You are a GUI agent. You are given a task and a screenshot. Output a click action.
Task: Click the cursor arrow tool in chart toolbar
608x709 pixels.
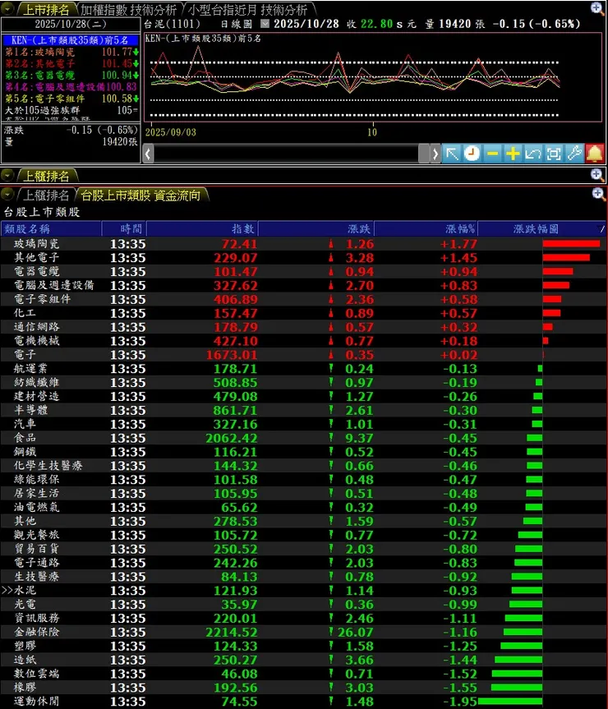point(452,154)
